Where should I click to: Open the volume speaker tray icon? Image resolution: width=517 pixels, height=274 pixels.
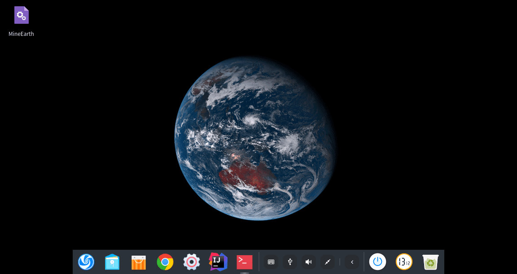click(x=309, y=262)
